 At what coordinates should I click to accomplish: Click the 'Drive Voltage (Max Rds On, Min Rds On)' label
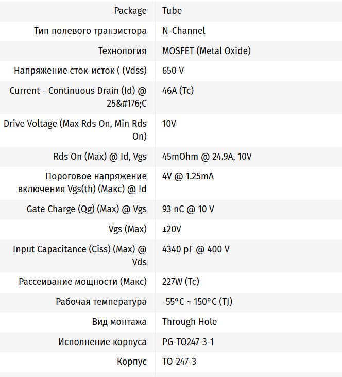coord(75,130)
